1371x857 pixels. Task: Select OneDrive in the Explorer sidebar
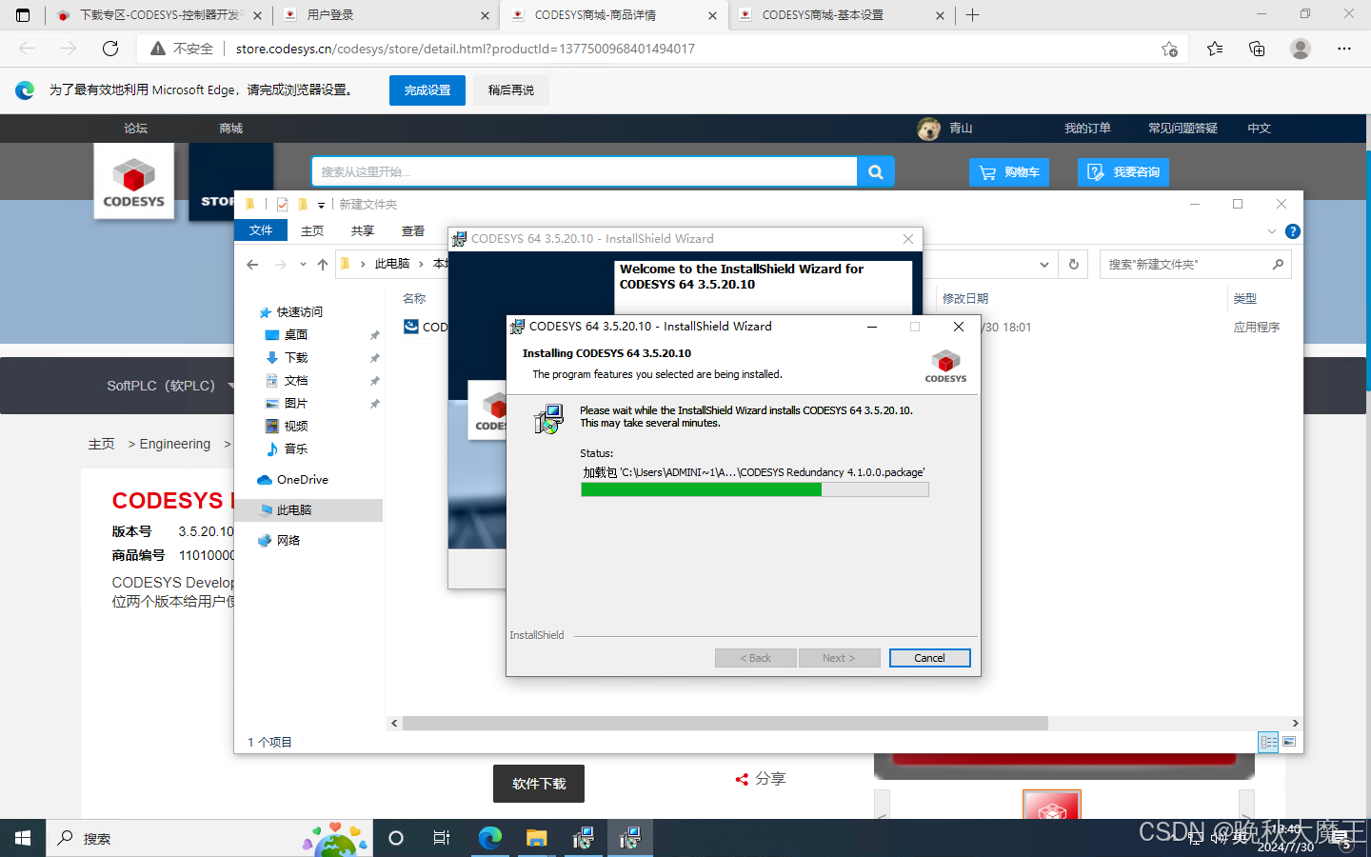[x=303, y=480]
